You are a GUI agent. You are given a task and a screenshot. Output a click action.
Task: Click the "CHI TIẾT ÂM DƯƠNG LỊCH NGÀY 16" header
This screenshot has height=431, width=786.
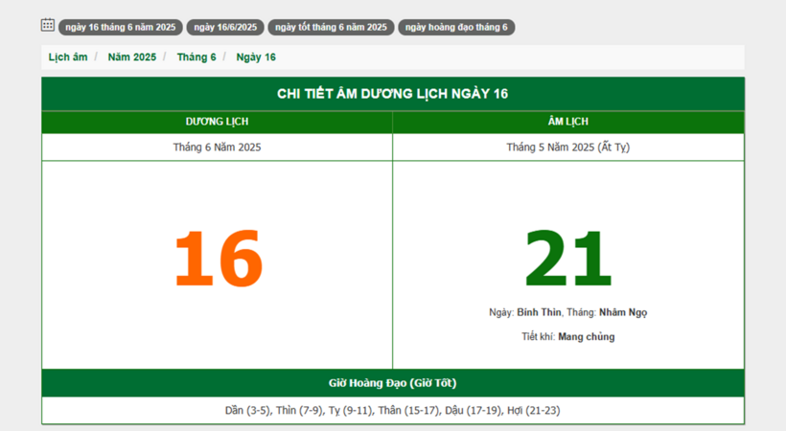pyautogui.click(x=393, y=94)
